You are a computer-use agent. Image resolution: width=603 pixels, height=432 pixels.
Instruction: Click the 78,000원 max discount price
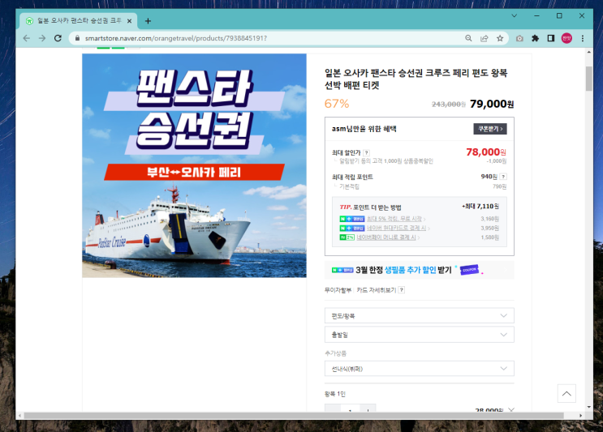click(486, 152)
